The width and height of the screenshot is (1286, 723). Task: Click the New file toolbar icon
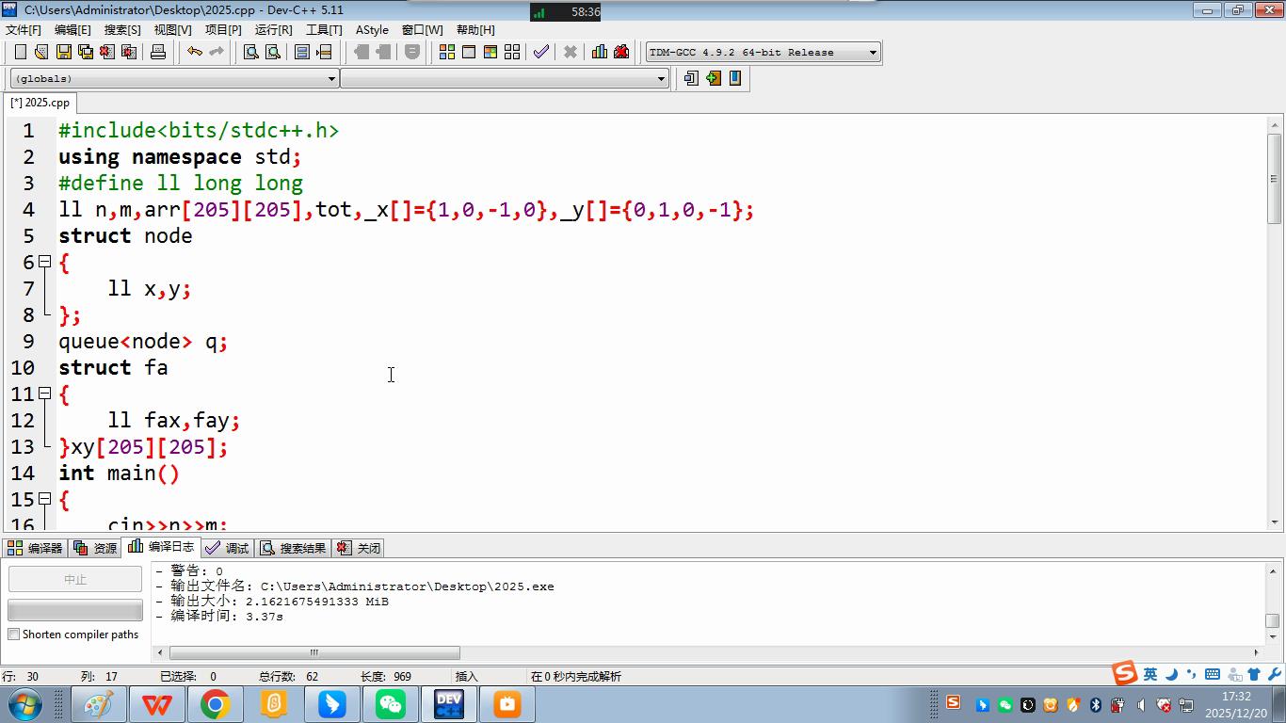20,52
